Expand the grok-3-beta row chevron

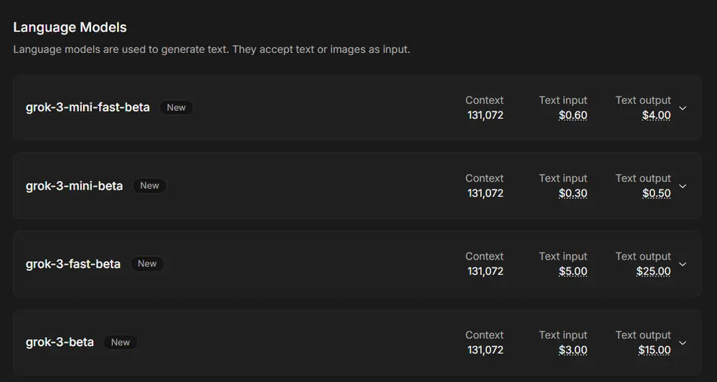(683, 343)
